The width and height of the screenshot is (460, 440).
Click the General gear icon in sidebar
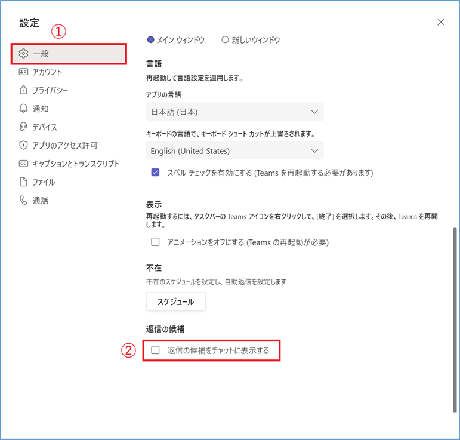[24, 54]
